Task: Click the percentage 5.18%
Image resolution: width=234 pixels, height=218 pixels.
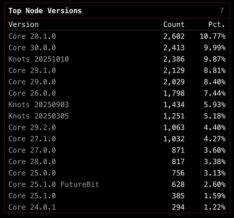Action: (215, 116)
